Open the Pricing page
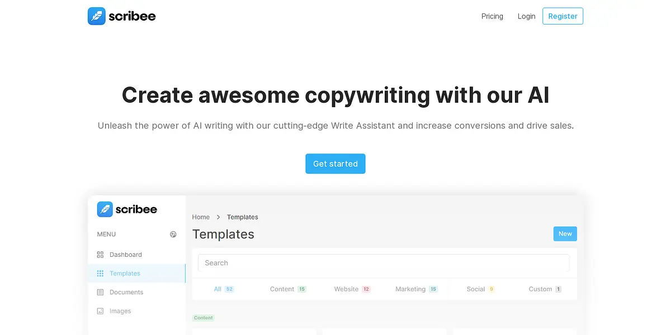The image size is (671, 335). point(492,16)
